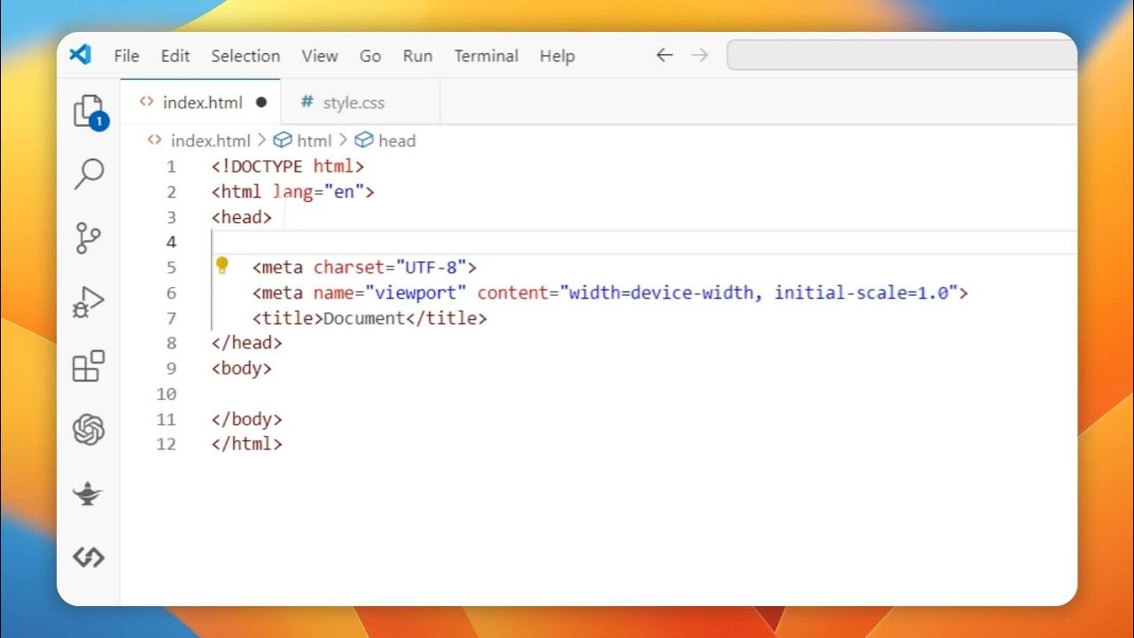Click the genie lamp extension icon

89,494
